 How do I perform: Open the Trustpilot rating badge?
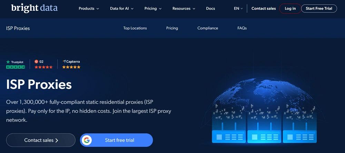tap(16, 64)
